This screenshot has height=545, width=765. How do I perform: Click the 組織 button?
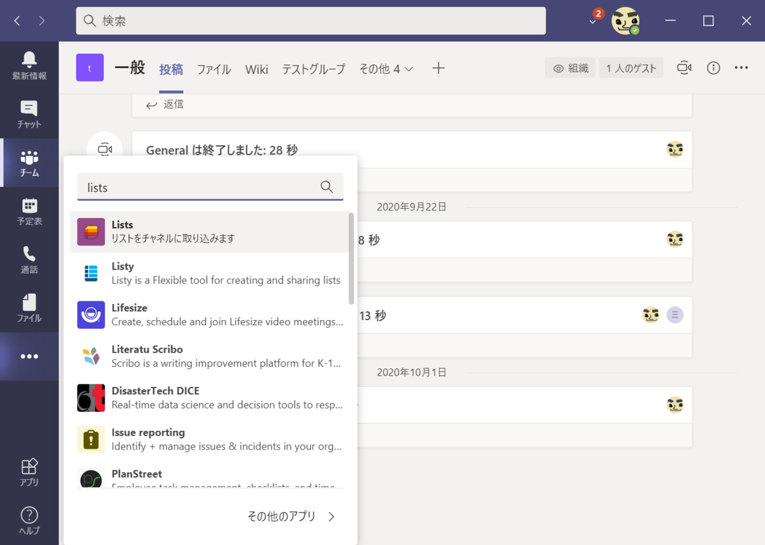(571, 68)
